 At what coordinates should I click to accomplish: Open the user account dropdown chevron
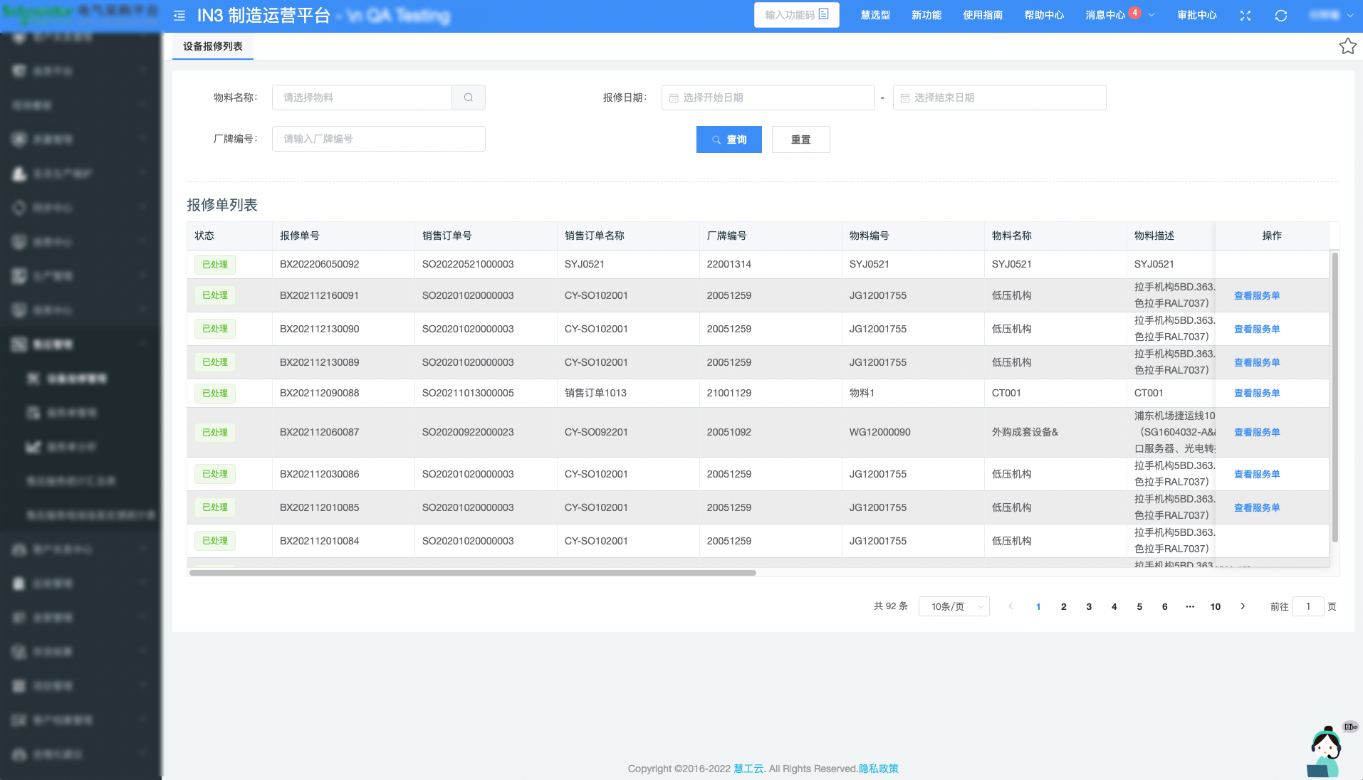pyautogui.click(x=1349, y=15)
